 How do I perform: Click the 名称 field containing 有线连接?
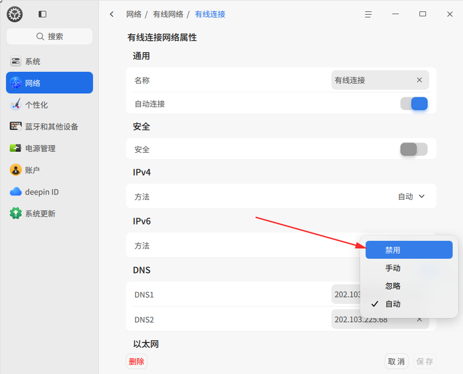380,80
